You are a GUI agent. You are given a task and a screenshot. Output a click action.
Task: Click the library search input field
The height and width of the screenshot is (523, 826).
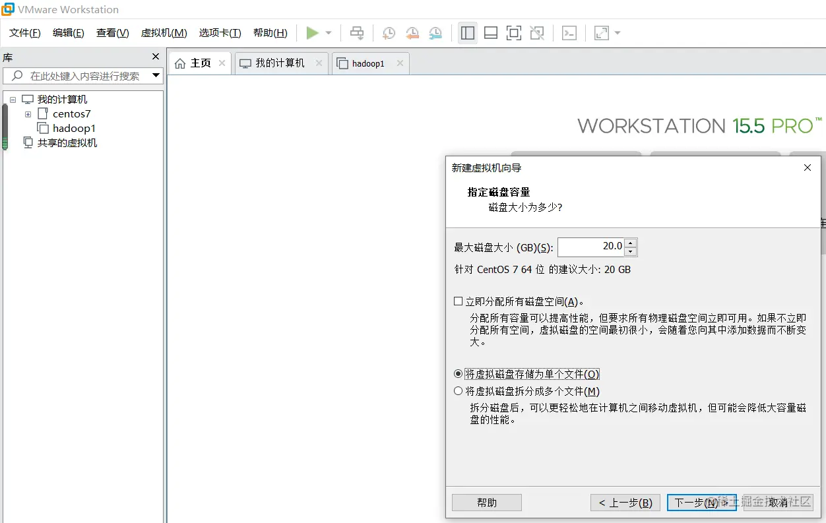click(83, 76)
